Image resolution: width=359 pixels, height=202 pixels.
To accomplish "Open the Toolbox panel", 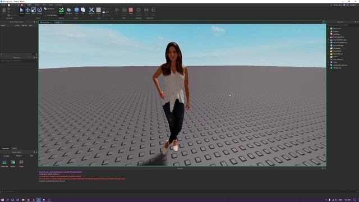I will coord(68,11).
